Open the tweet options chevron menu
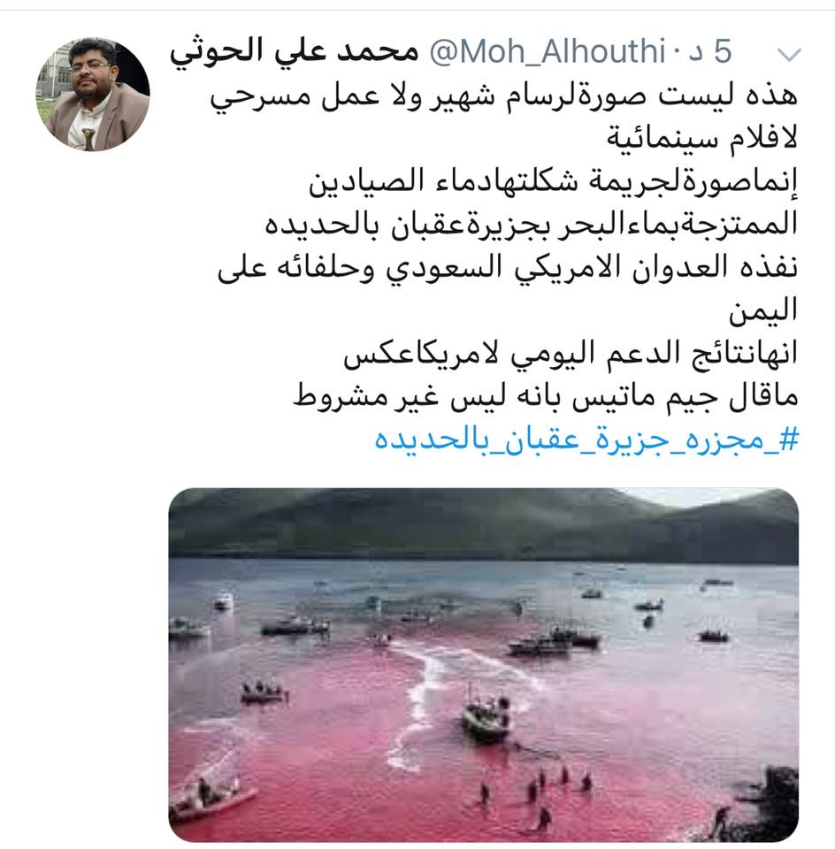The height and width of the screenshot is (849, 835). pyautogui.click(x=788, y=54)
